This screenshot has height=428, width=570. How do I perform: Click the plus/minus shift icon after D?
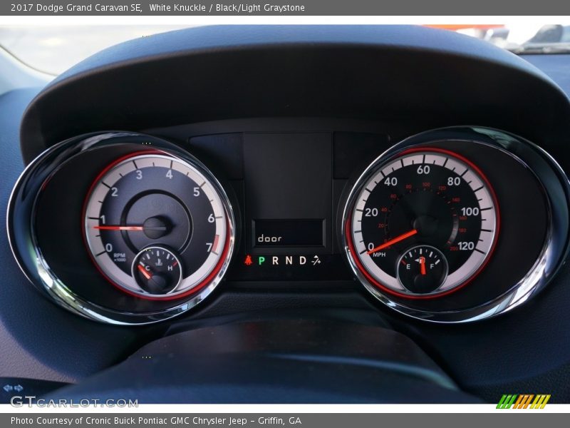(x=316, y=260)
